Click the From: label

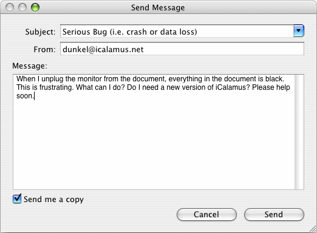click(44, 49)
